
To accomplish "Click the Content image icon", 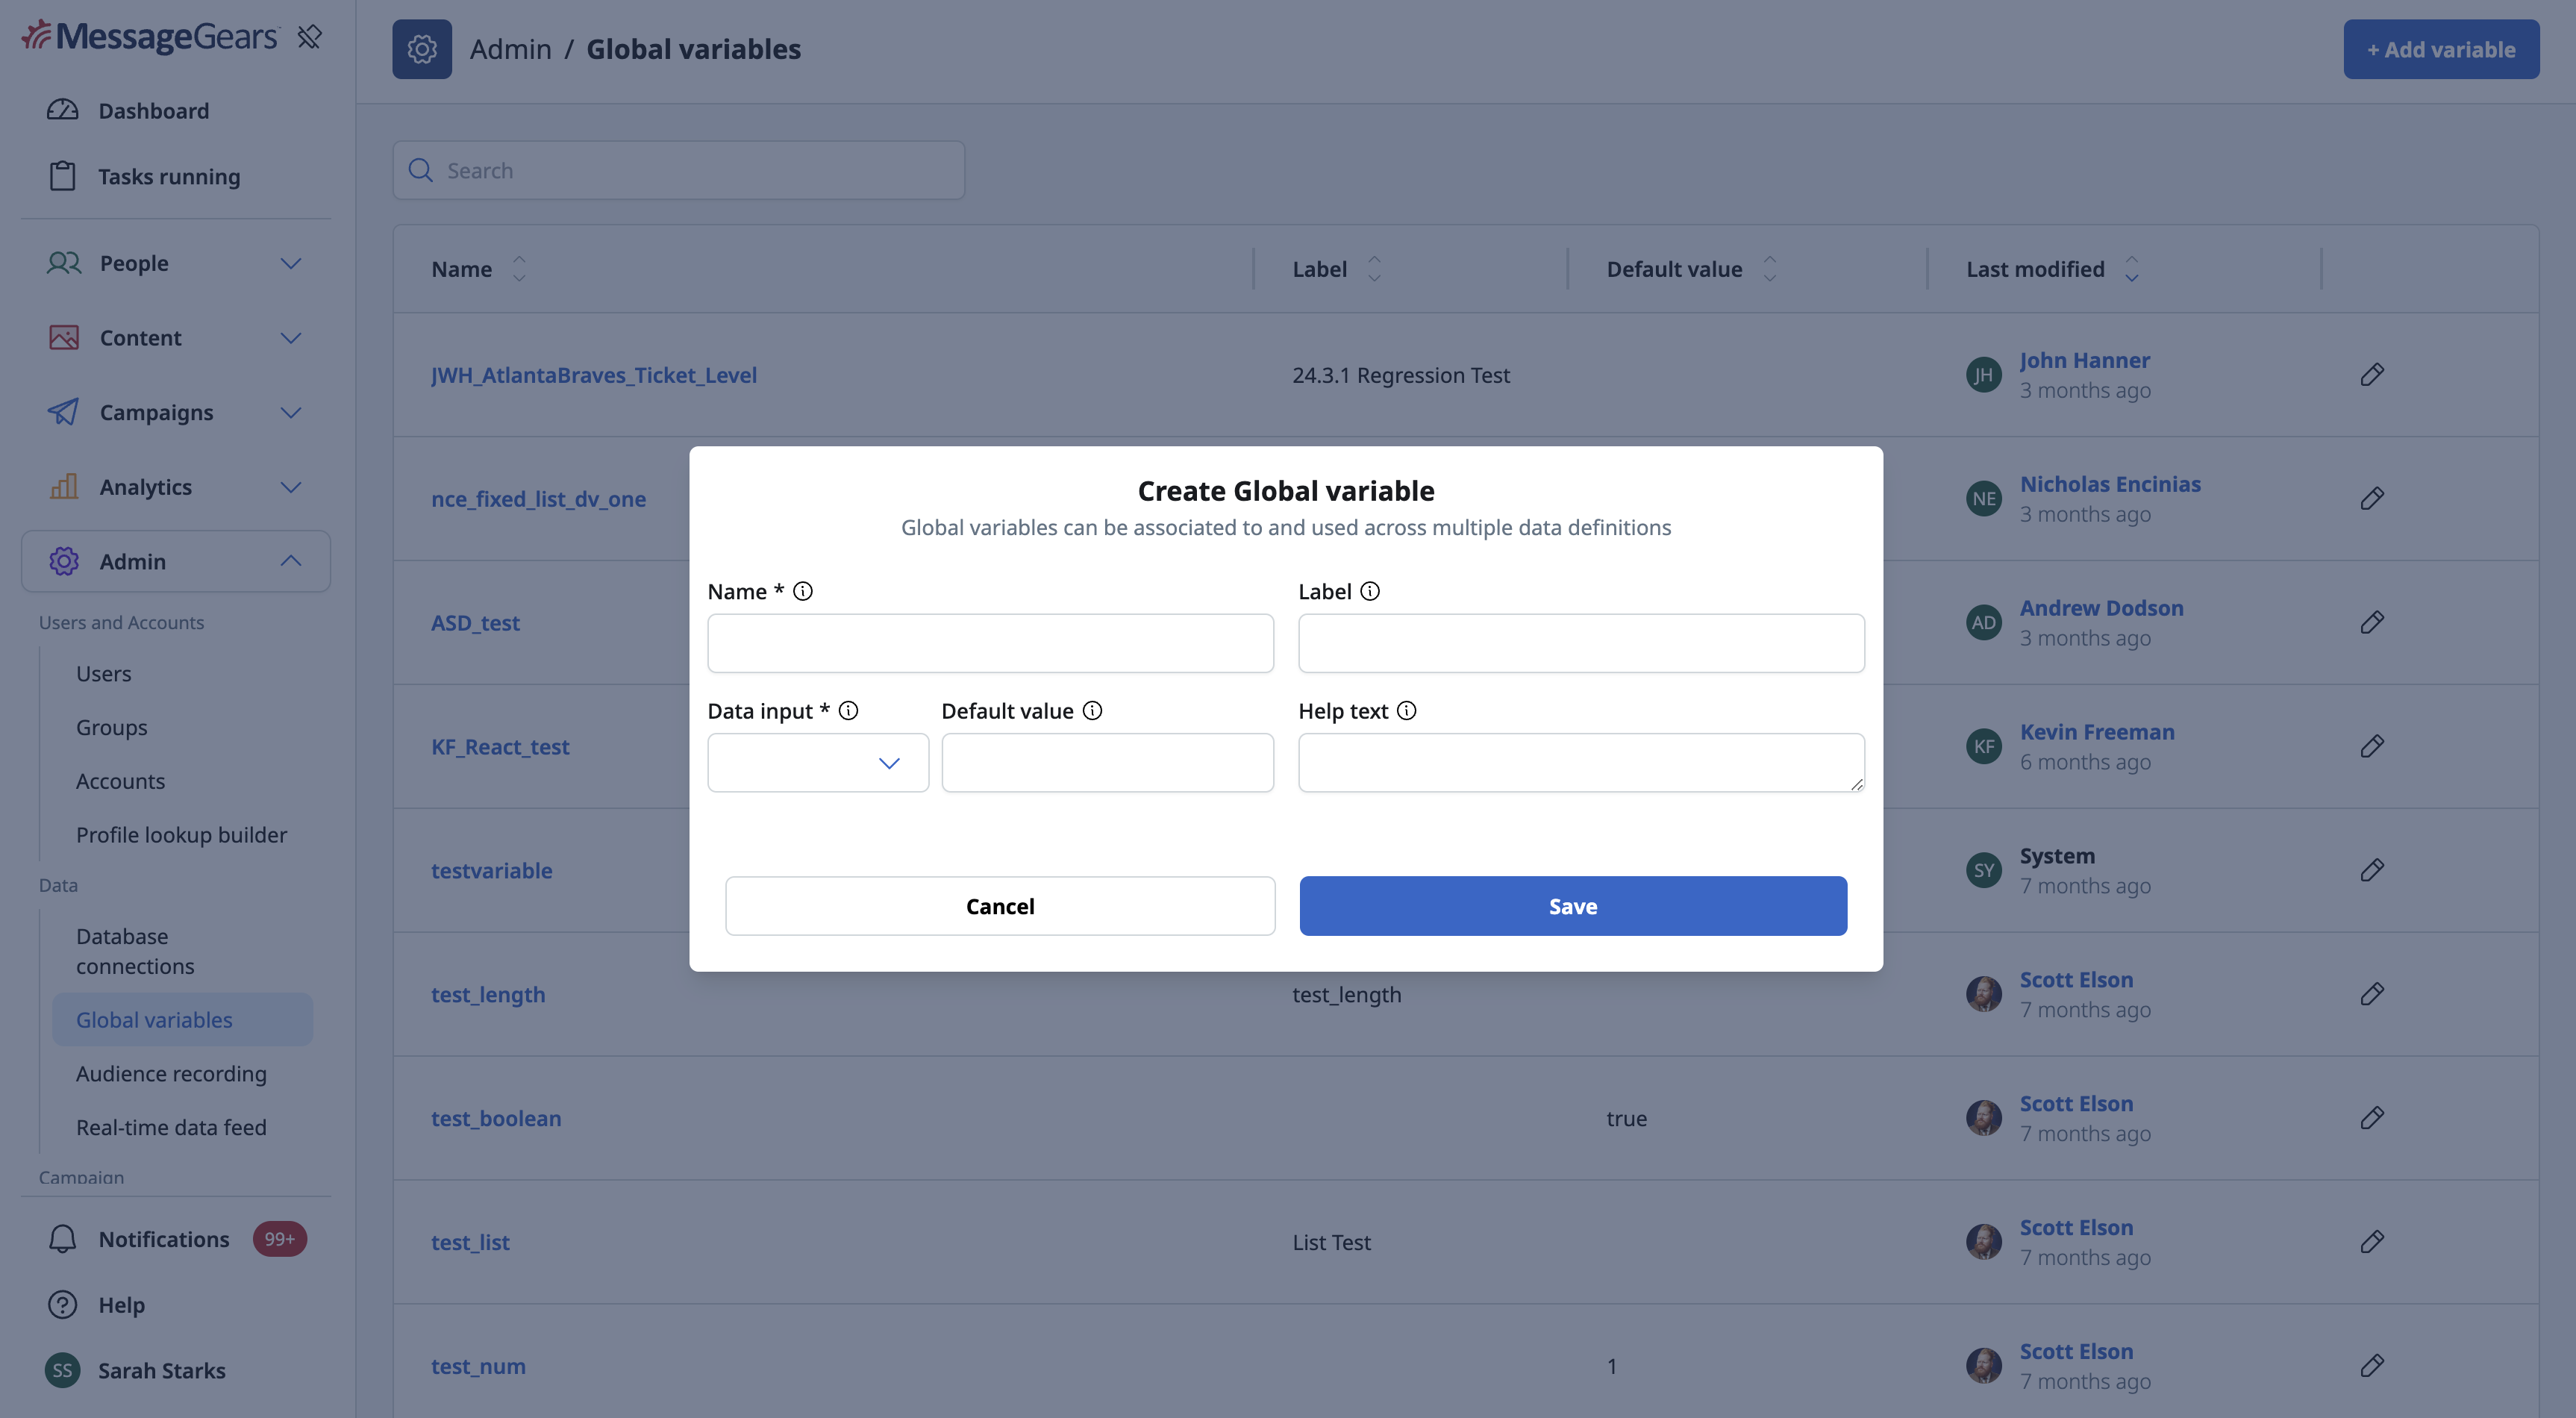I will click(64, 338).
